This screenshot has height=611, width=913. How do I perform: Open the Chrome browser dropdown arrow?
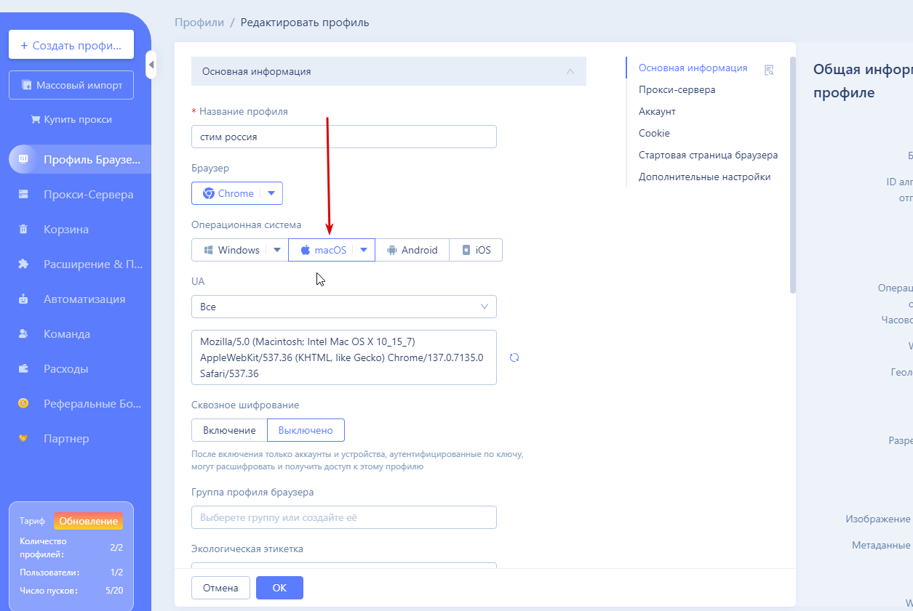tap(271, 193)
